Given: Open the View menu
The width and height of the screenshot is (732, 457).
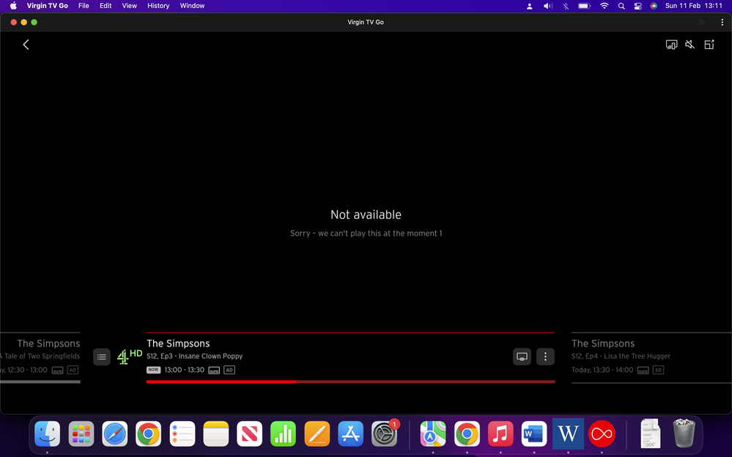Looking at the screenshot, I should (x=129, y=6).
